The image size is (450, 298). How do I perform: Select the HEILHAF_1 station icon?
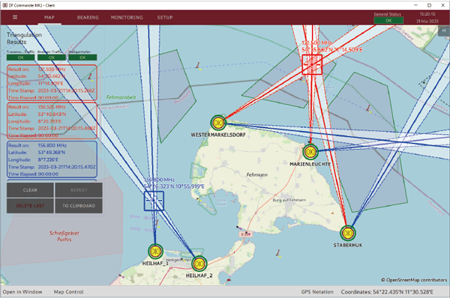pos(155,252)
